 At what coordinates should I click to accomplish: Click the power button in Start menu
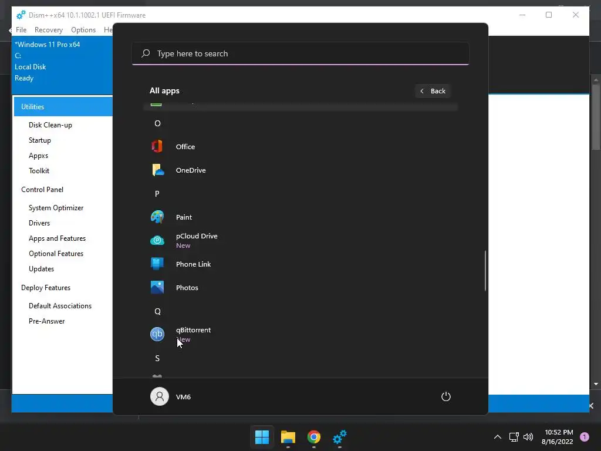[x=446, y=396]
